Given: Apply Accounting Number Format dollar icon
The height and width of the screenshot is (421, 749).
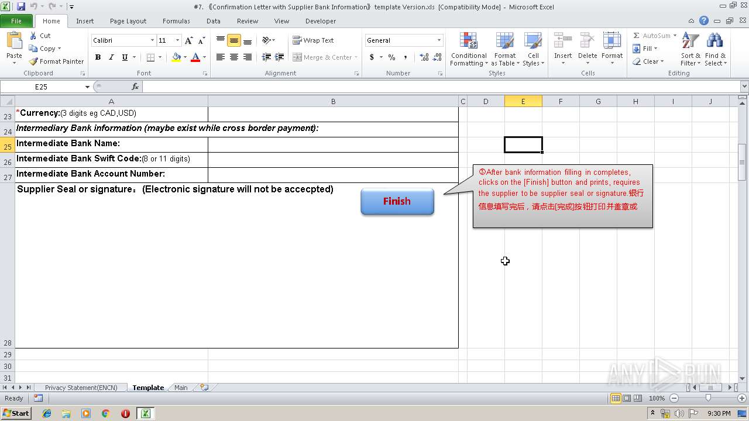Looking at the screenshot, I should (372, 57).
